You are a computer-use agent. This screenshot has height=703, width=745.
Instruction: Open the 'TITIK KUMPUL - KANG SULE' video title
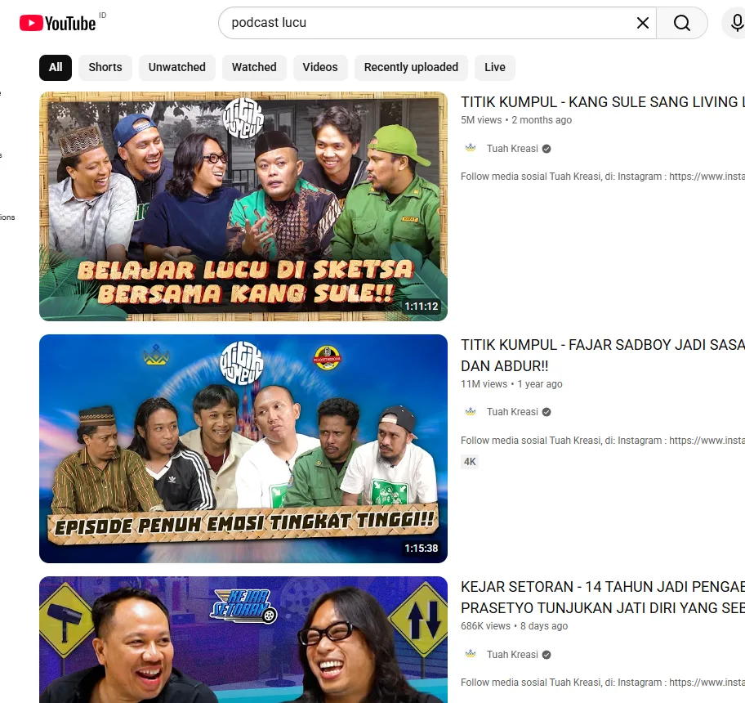tap(603, 102)
